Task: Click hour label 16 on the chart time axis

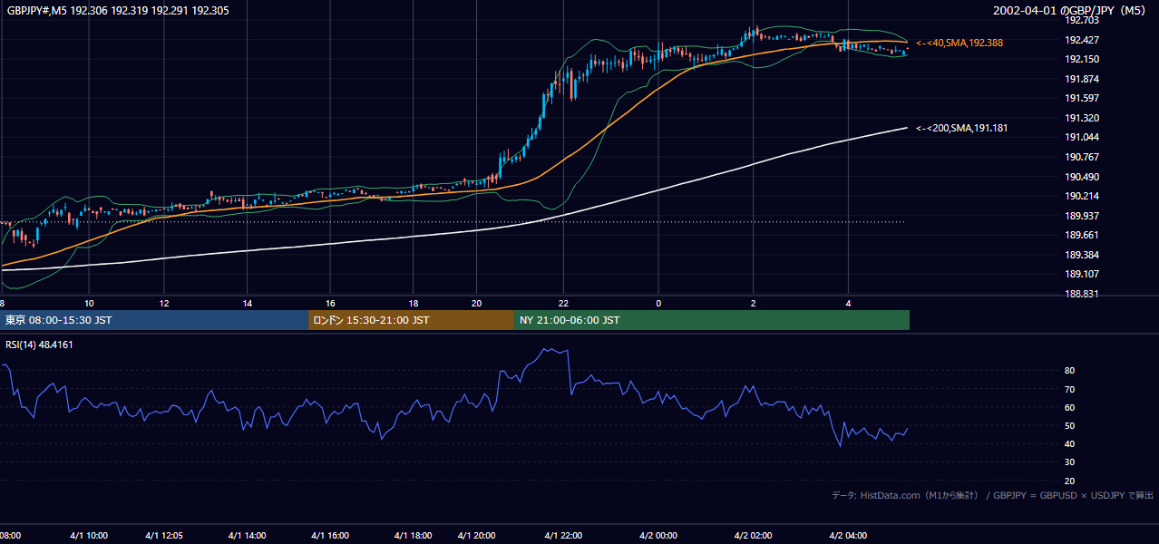Action: click(x=330, y=303)
